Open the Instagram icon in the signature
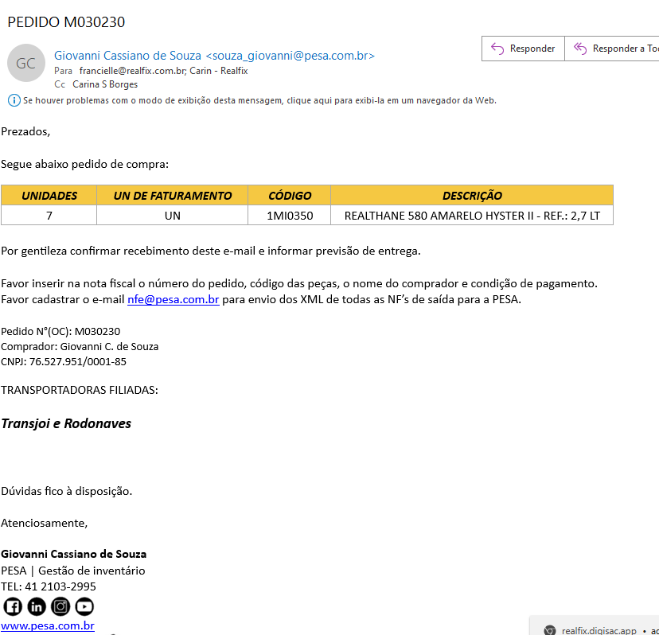The image size is (659, 635). [60, 606]
